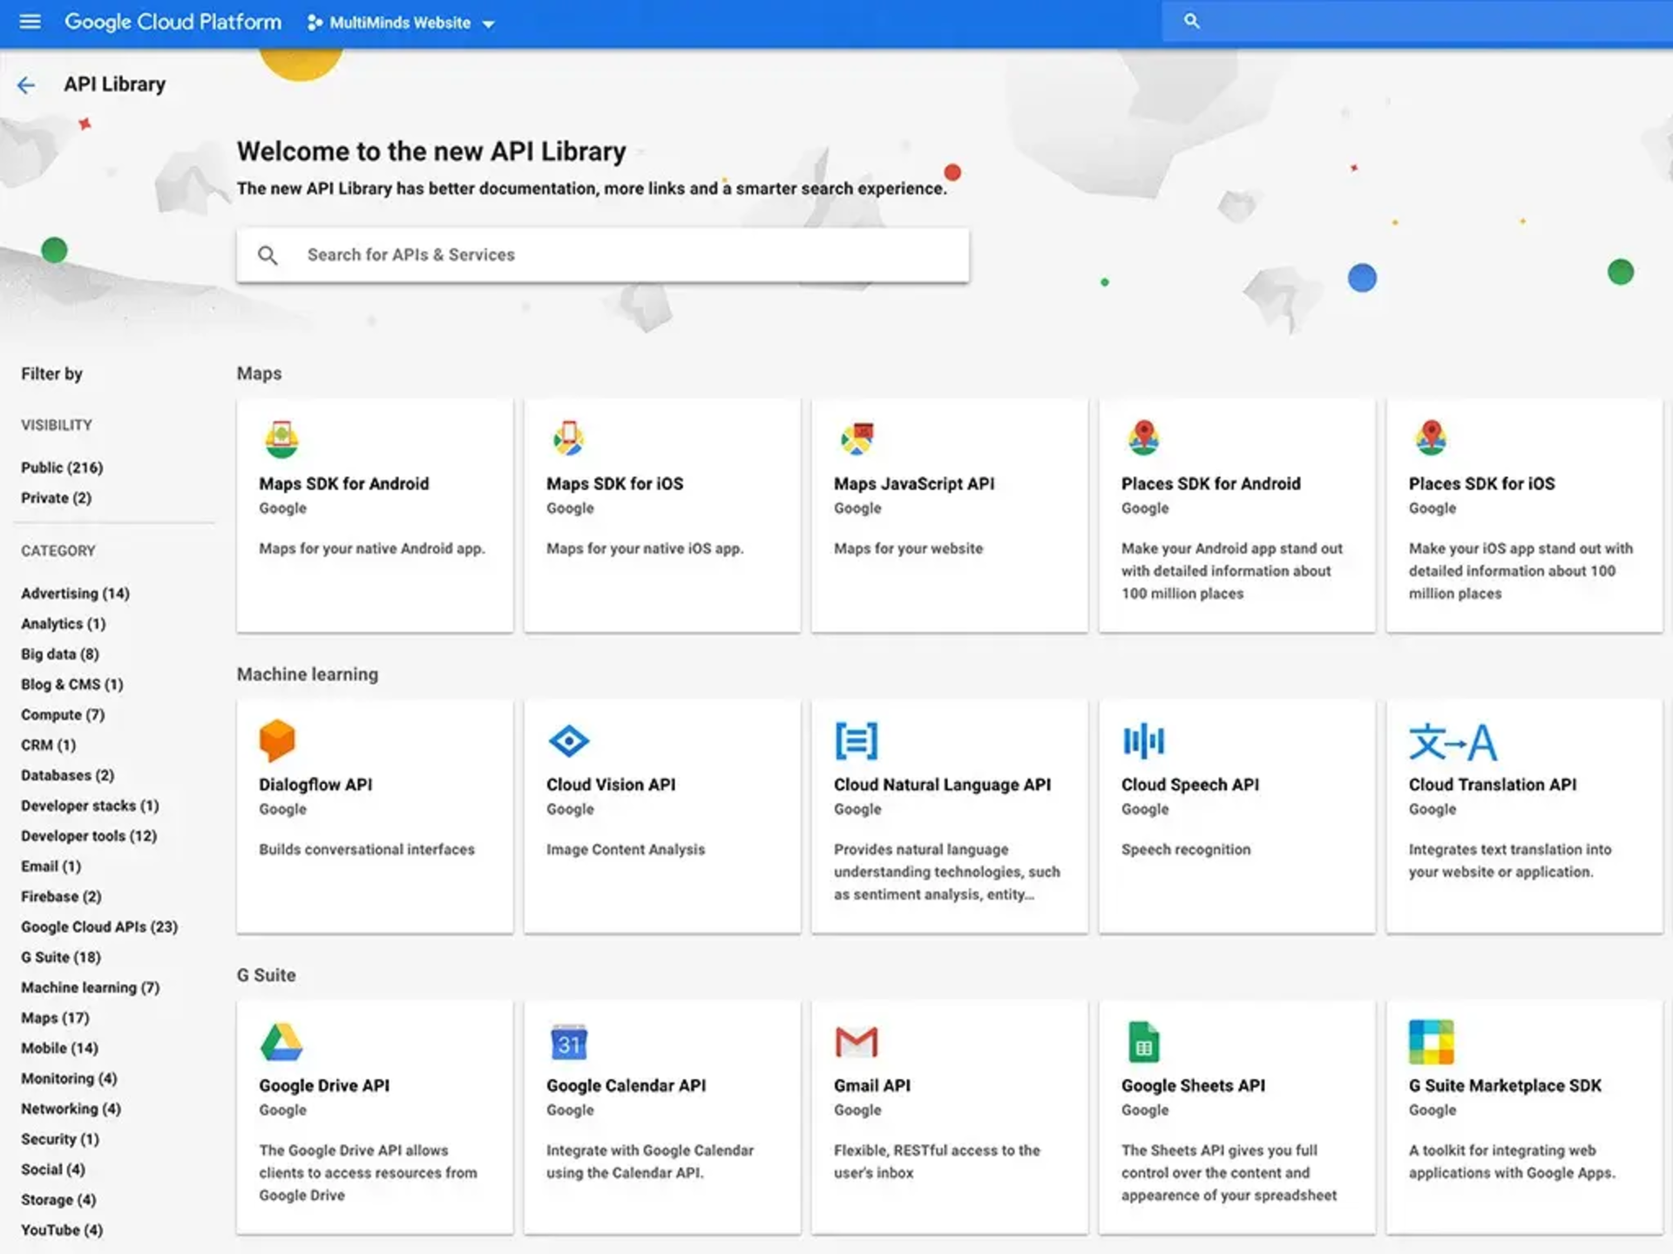Click Google Cloud Platform in the top bar

point(173,22)
